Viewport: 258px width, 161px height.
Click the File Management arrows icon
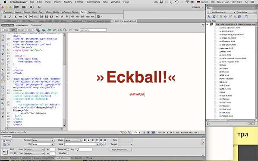click(x=49, y=30)
